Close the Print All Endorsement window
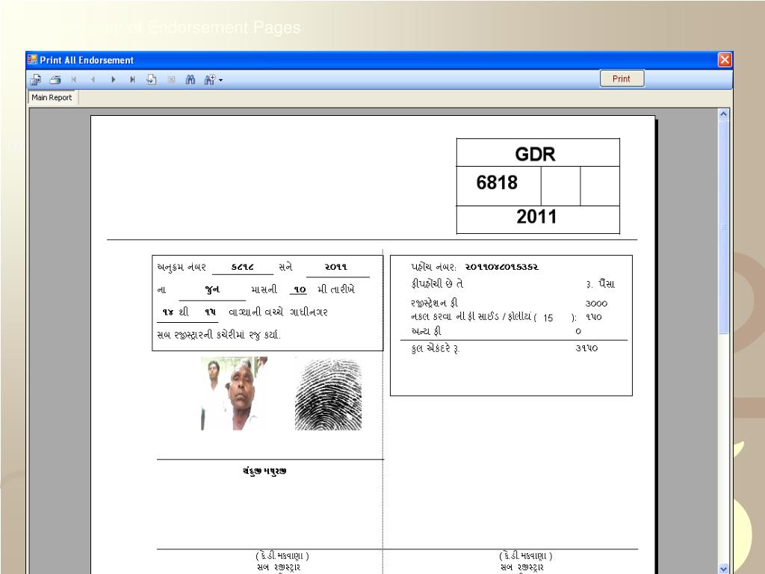The image size is (765, 574). (725, 60)
